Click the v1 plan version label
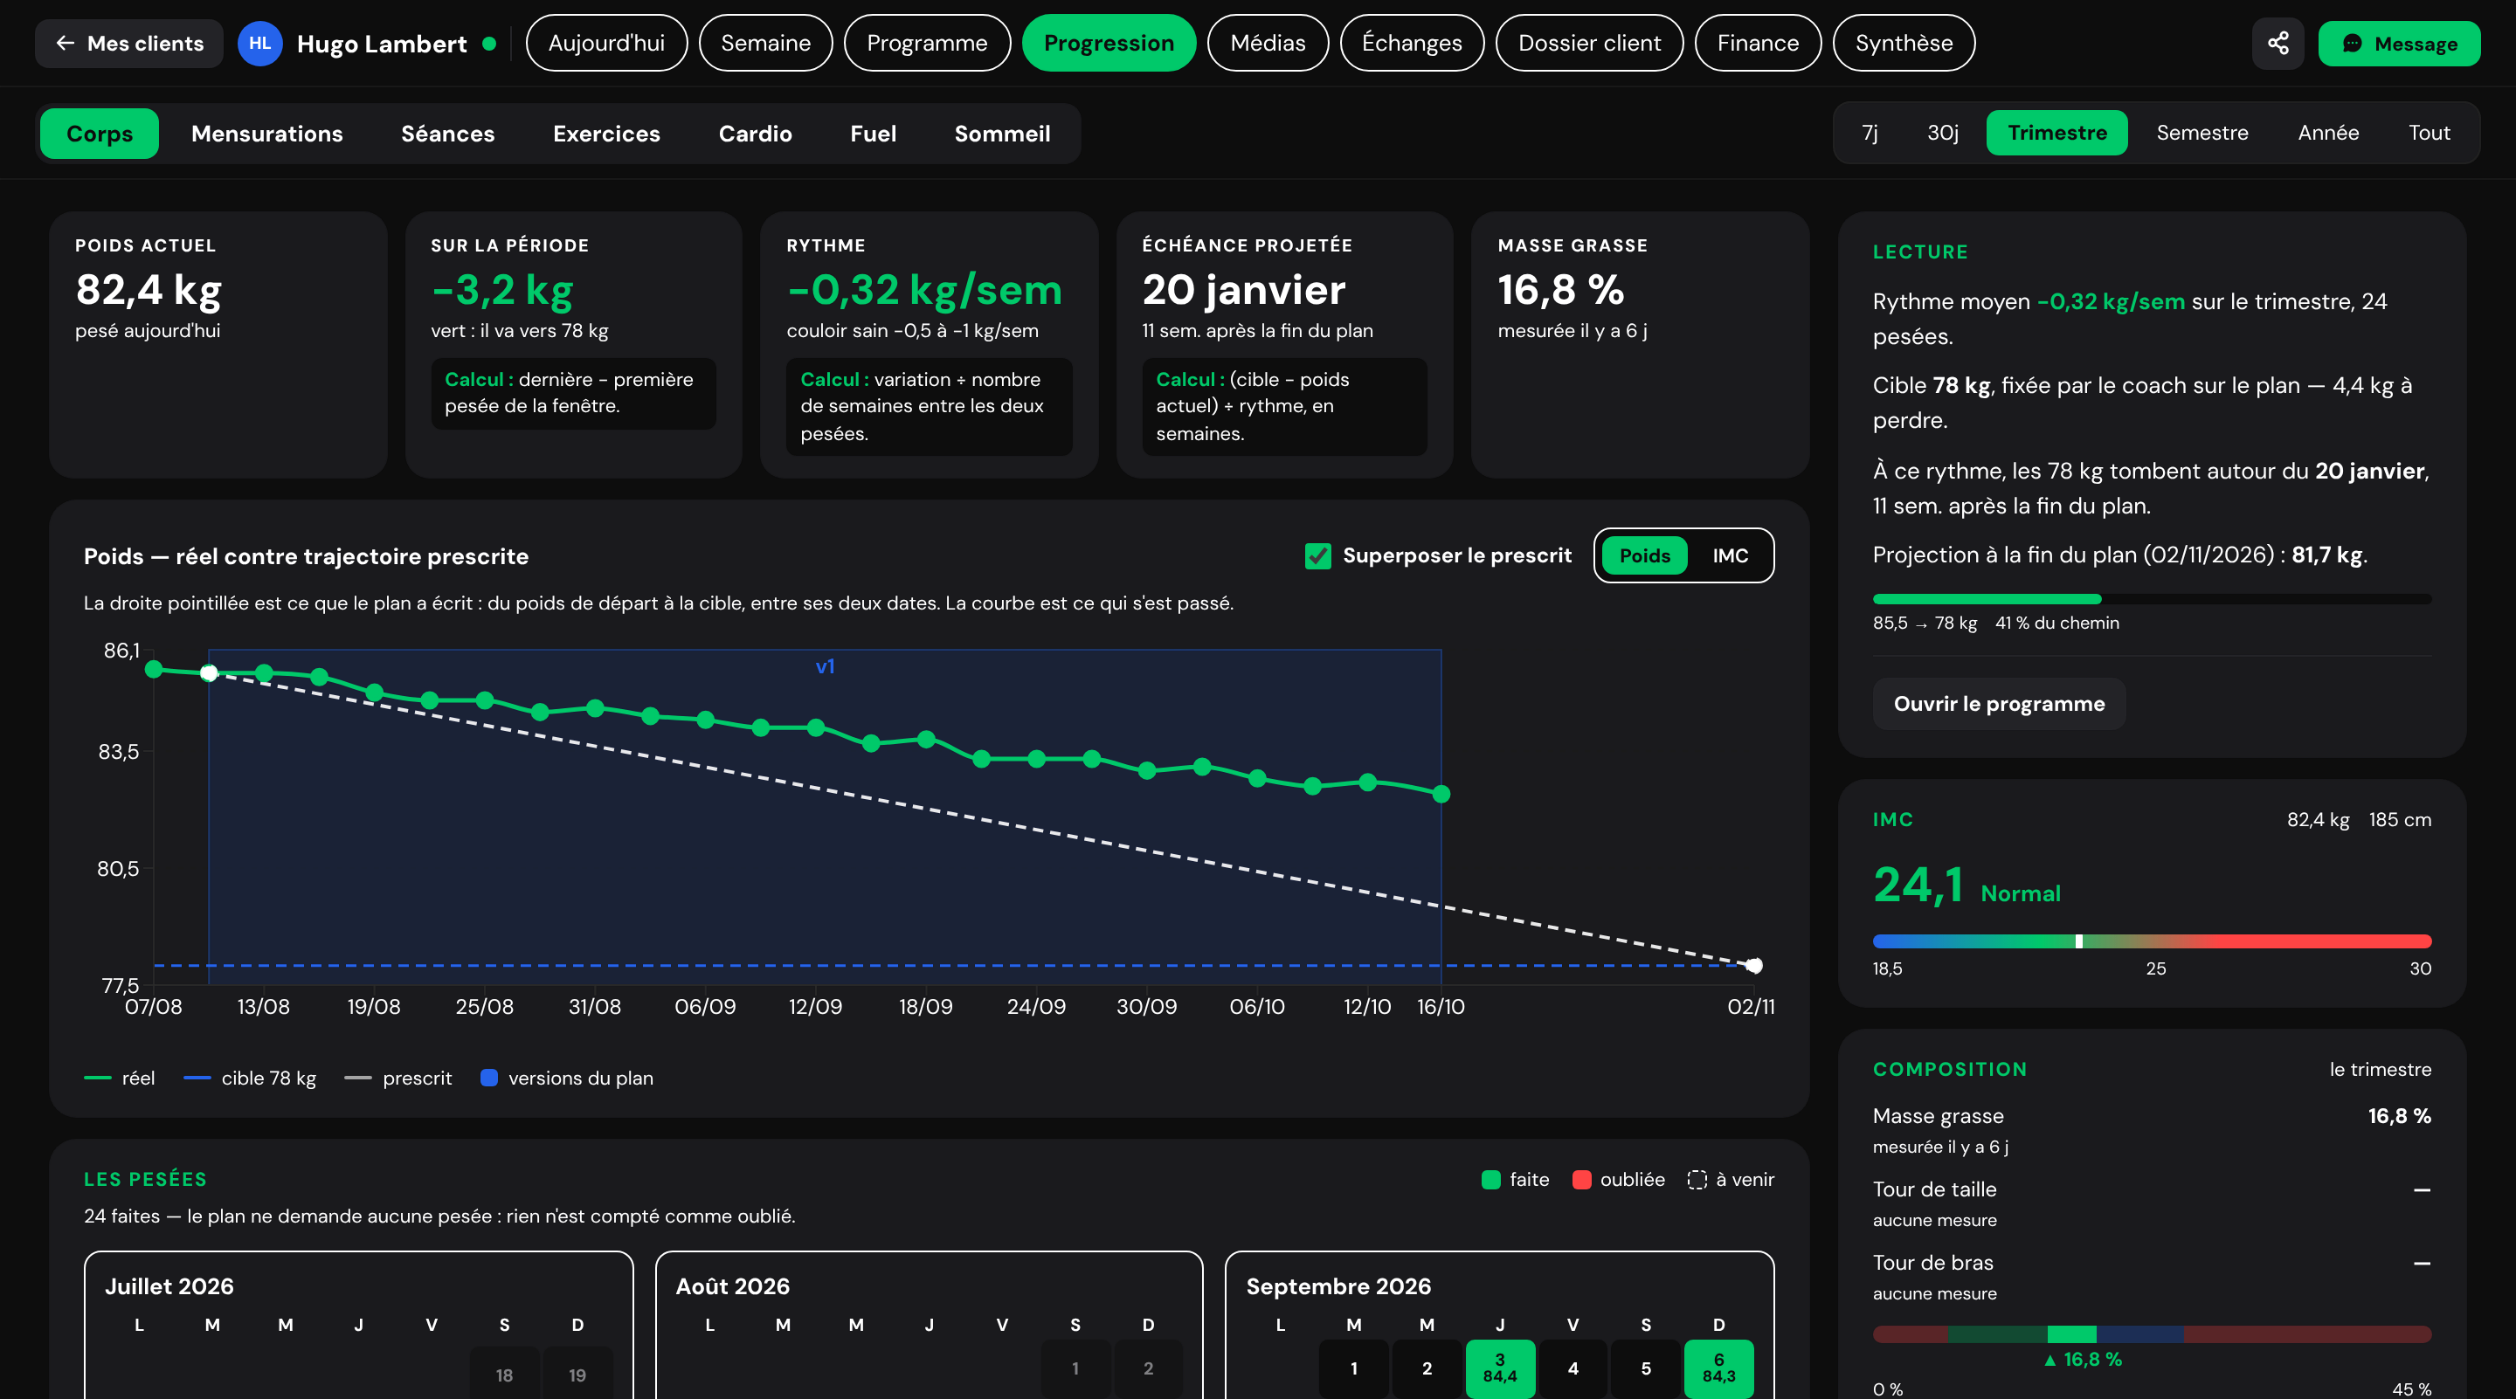This screenshot has height=1399, width=2516. (x=826, y=667)
